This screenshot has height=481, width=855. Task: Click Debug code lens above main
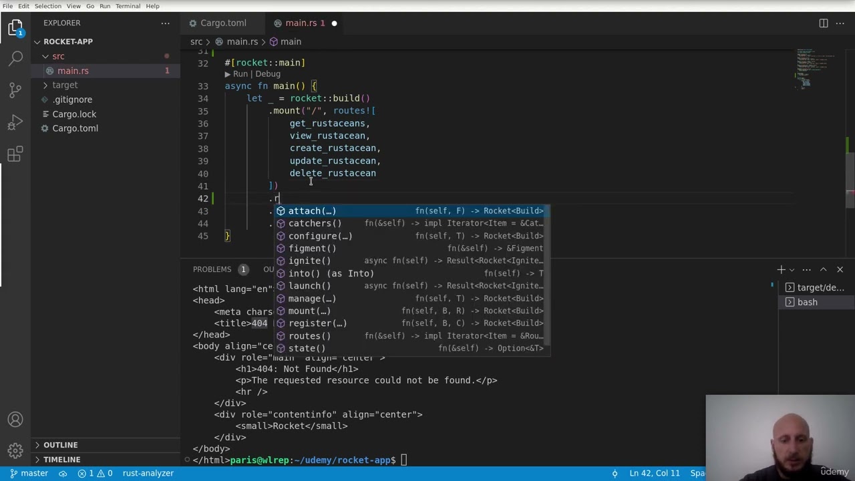[x=268, y=74]
